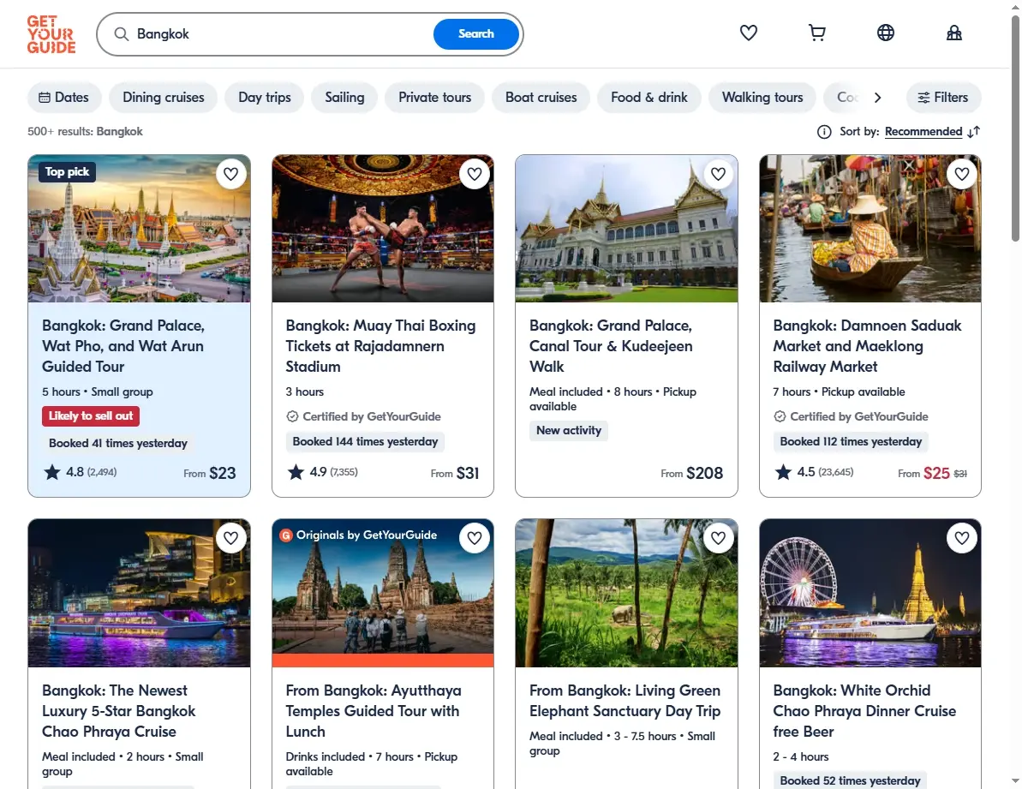
Task: Click Booked 112 times yesterday label
Action: pos(851,442)
